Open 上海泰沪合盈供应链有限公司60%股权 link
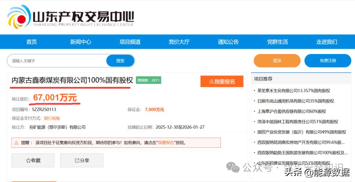355x182 pixels. [292, 111]
